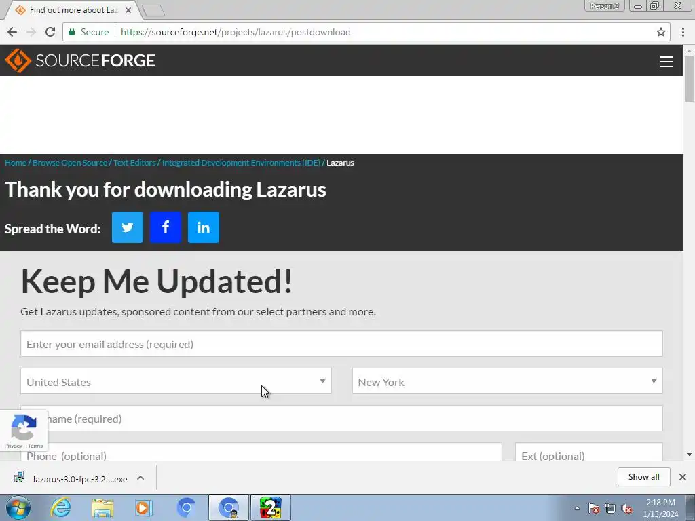
Task: Click the network tray icon
Action: click(610, 508)
